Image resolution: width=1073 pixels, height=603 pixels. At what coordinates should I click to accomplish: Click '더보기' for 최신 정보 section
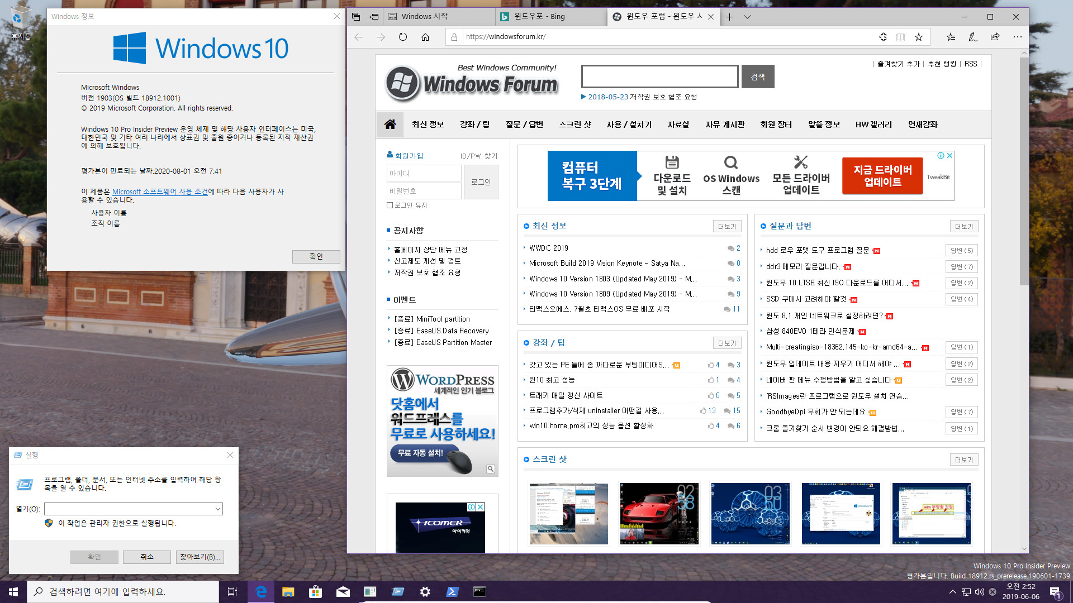(727, 226)
